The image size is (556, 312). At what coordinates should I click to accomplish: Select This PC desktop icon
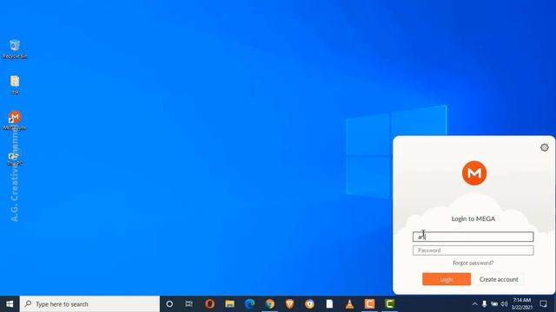coord(15,158)
